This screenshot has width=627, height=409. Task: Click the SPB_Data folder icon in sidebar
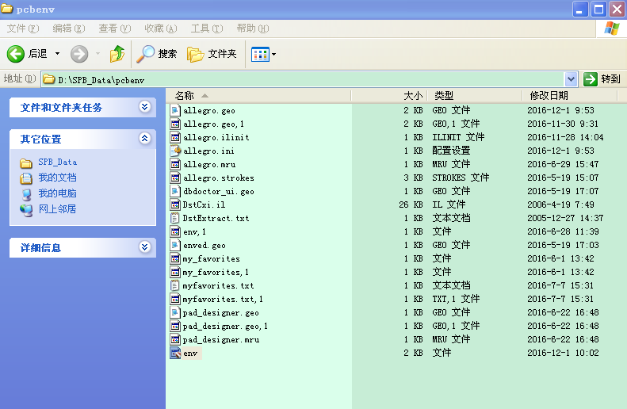click(26, 162)
